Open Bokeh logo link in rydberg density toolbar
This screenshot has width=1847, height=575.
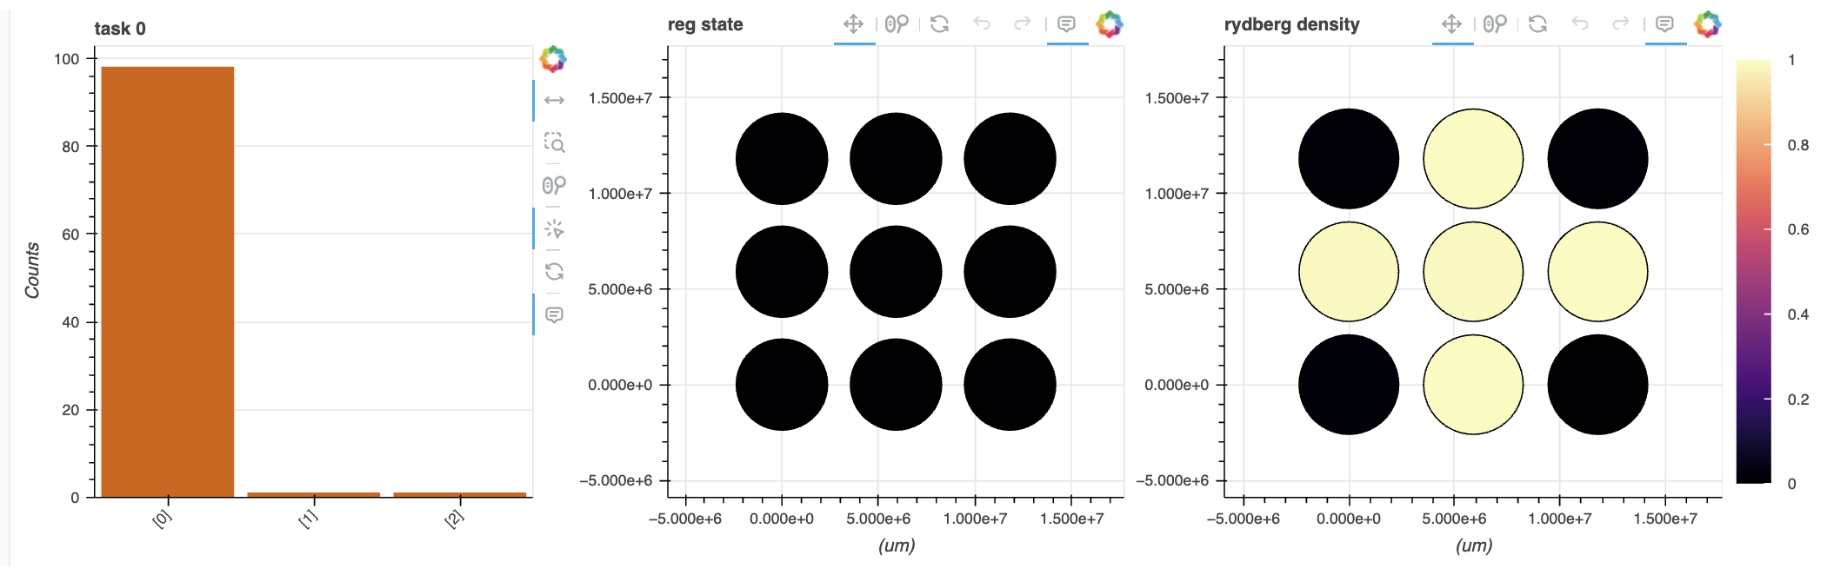click(x=1708, y=24)
